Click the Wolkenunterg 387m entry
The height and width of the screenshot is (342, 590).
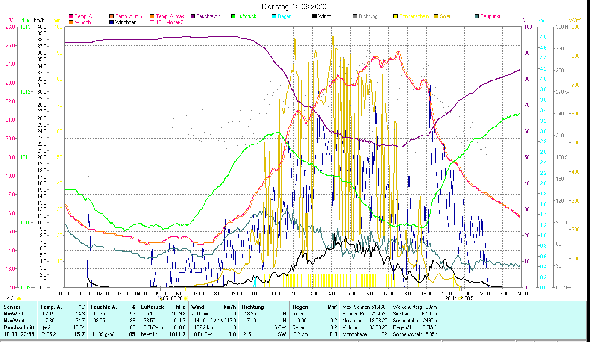415,307
